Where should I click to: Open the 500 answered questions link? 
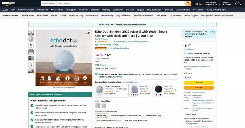point(137,42)
